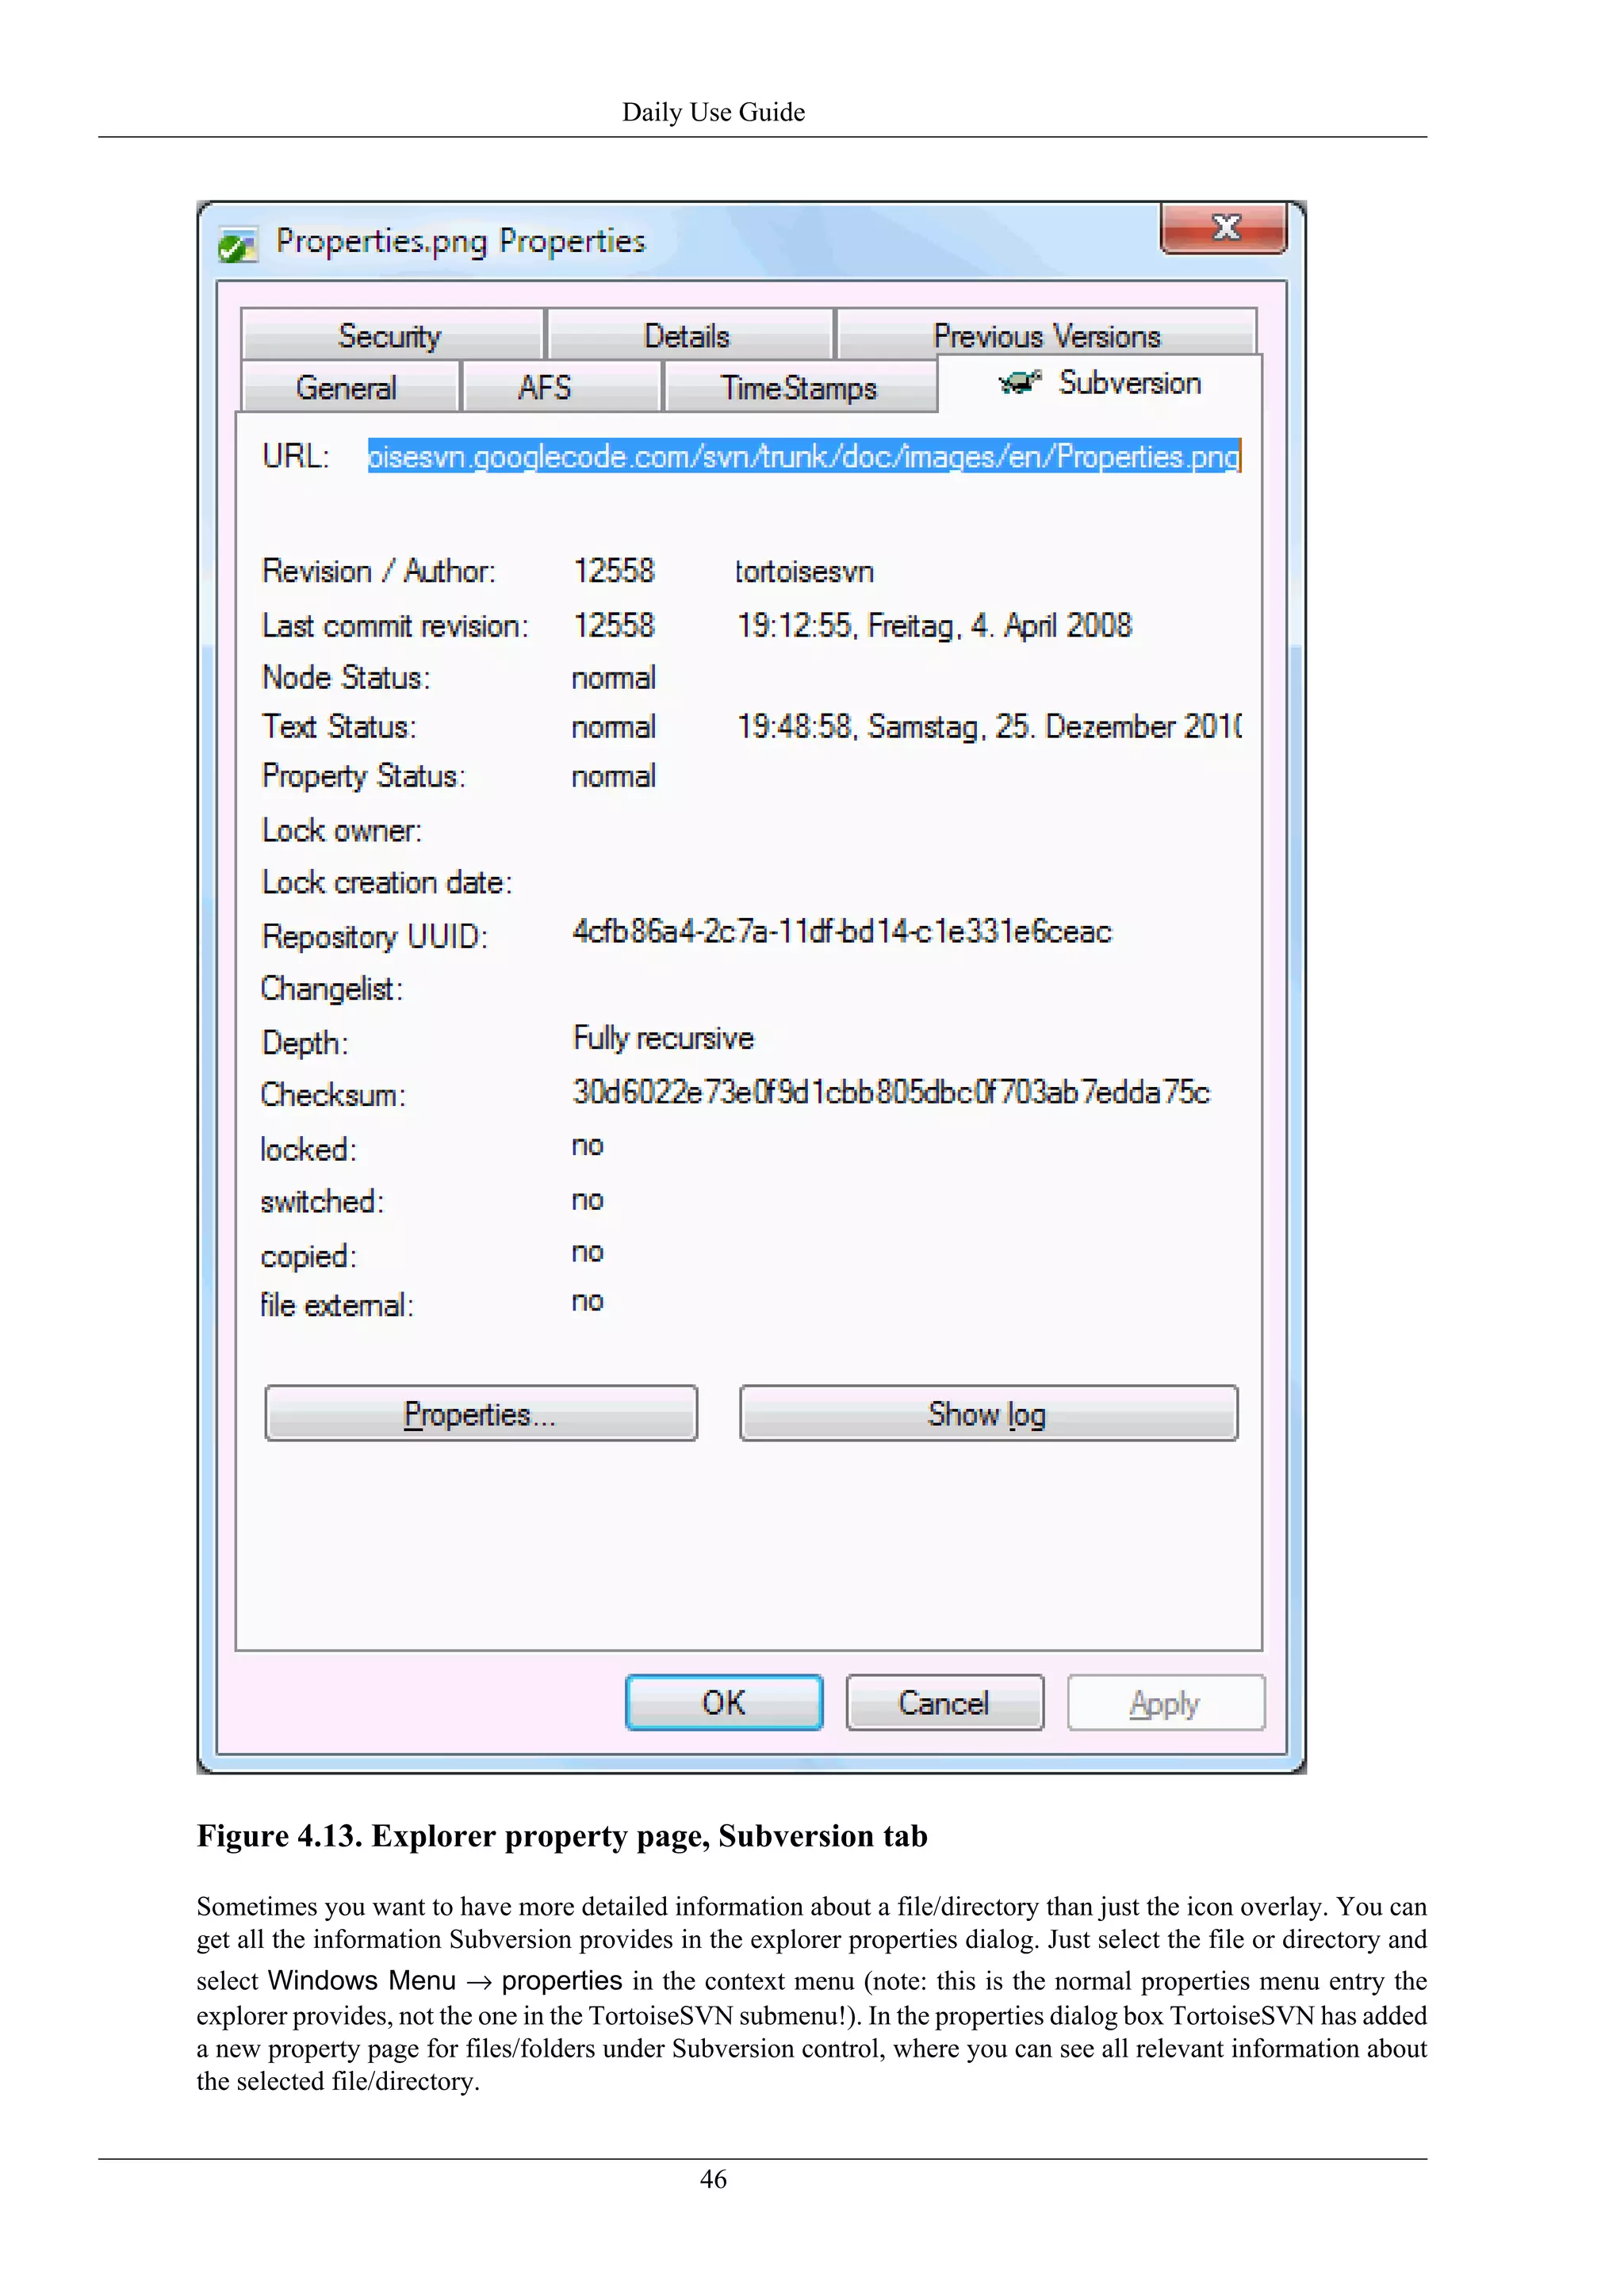Image resolution: width=1624 pixels, height=2296 pixels.
Task: Click the URL input field
Action: [x=804, y=457]
